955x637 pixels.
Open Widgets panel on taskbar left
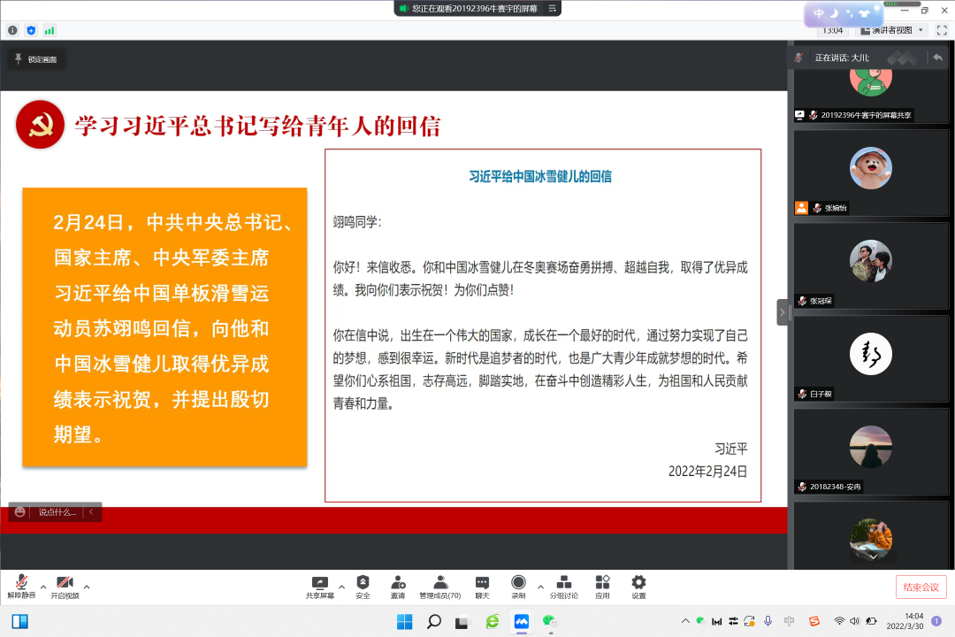tap(20, 622)
